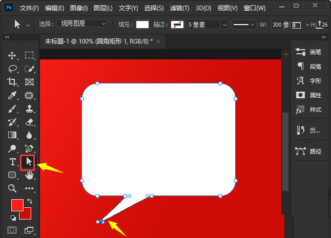Viewport: 331px width, 238px height.
Task: Open the 样式 panel
Action: coord(309,110)
